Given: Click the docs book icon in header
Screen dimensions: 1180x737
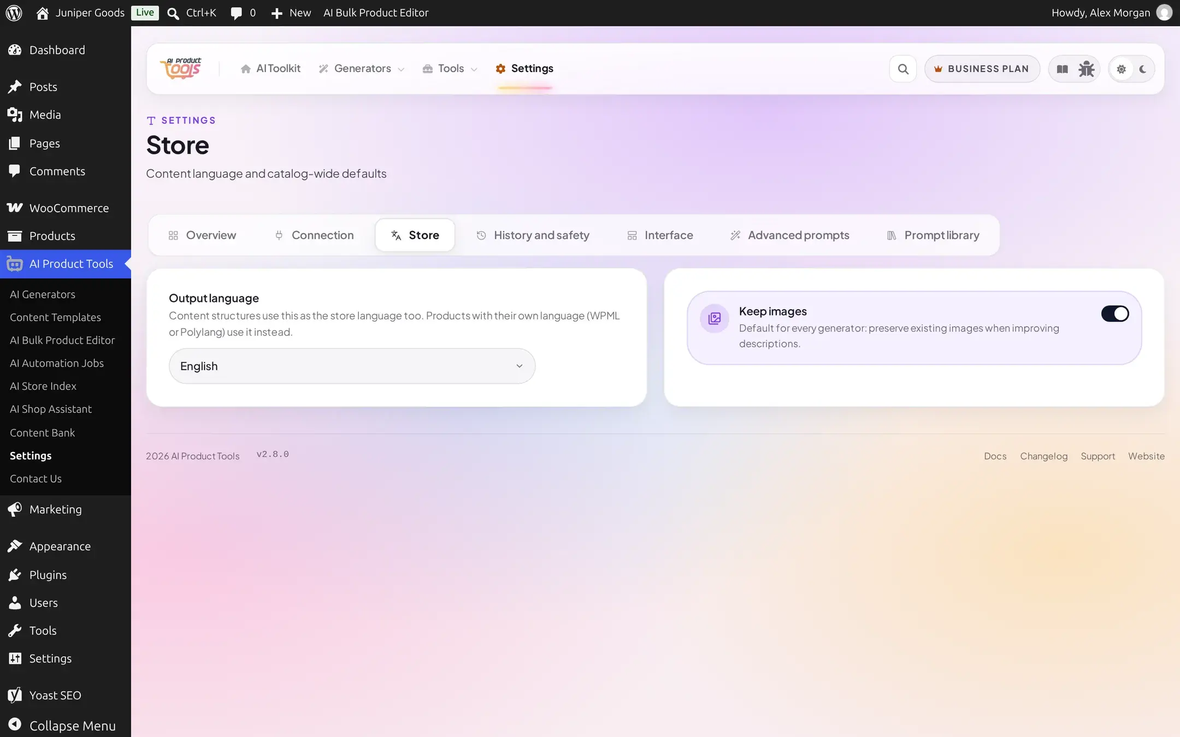Looking at the screenshot, I should click(1062, 69).
